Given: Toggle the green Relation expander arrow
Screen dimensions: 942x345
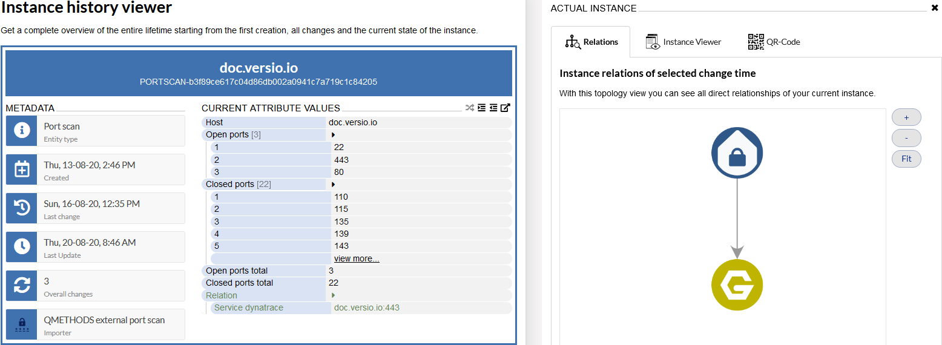Looking at the screenshot, I should click(x=333, y=296).
